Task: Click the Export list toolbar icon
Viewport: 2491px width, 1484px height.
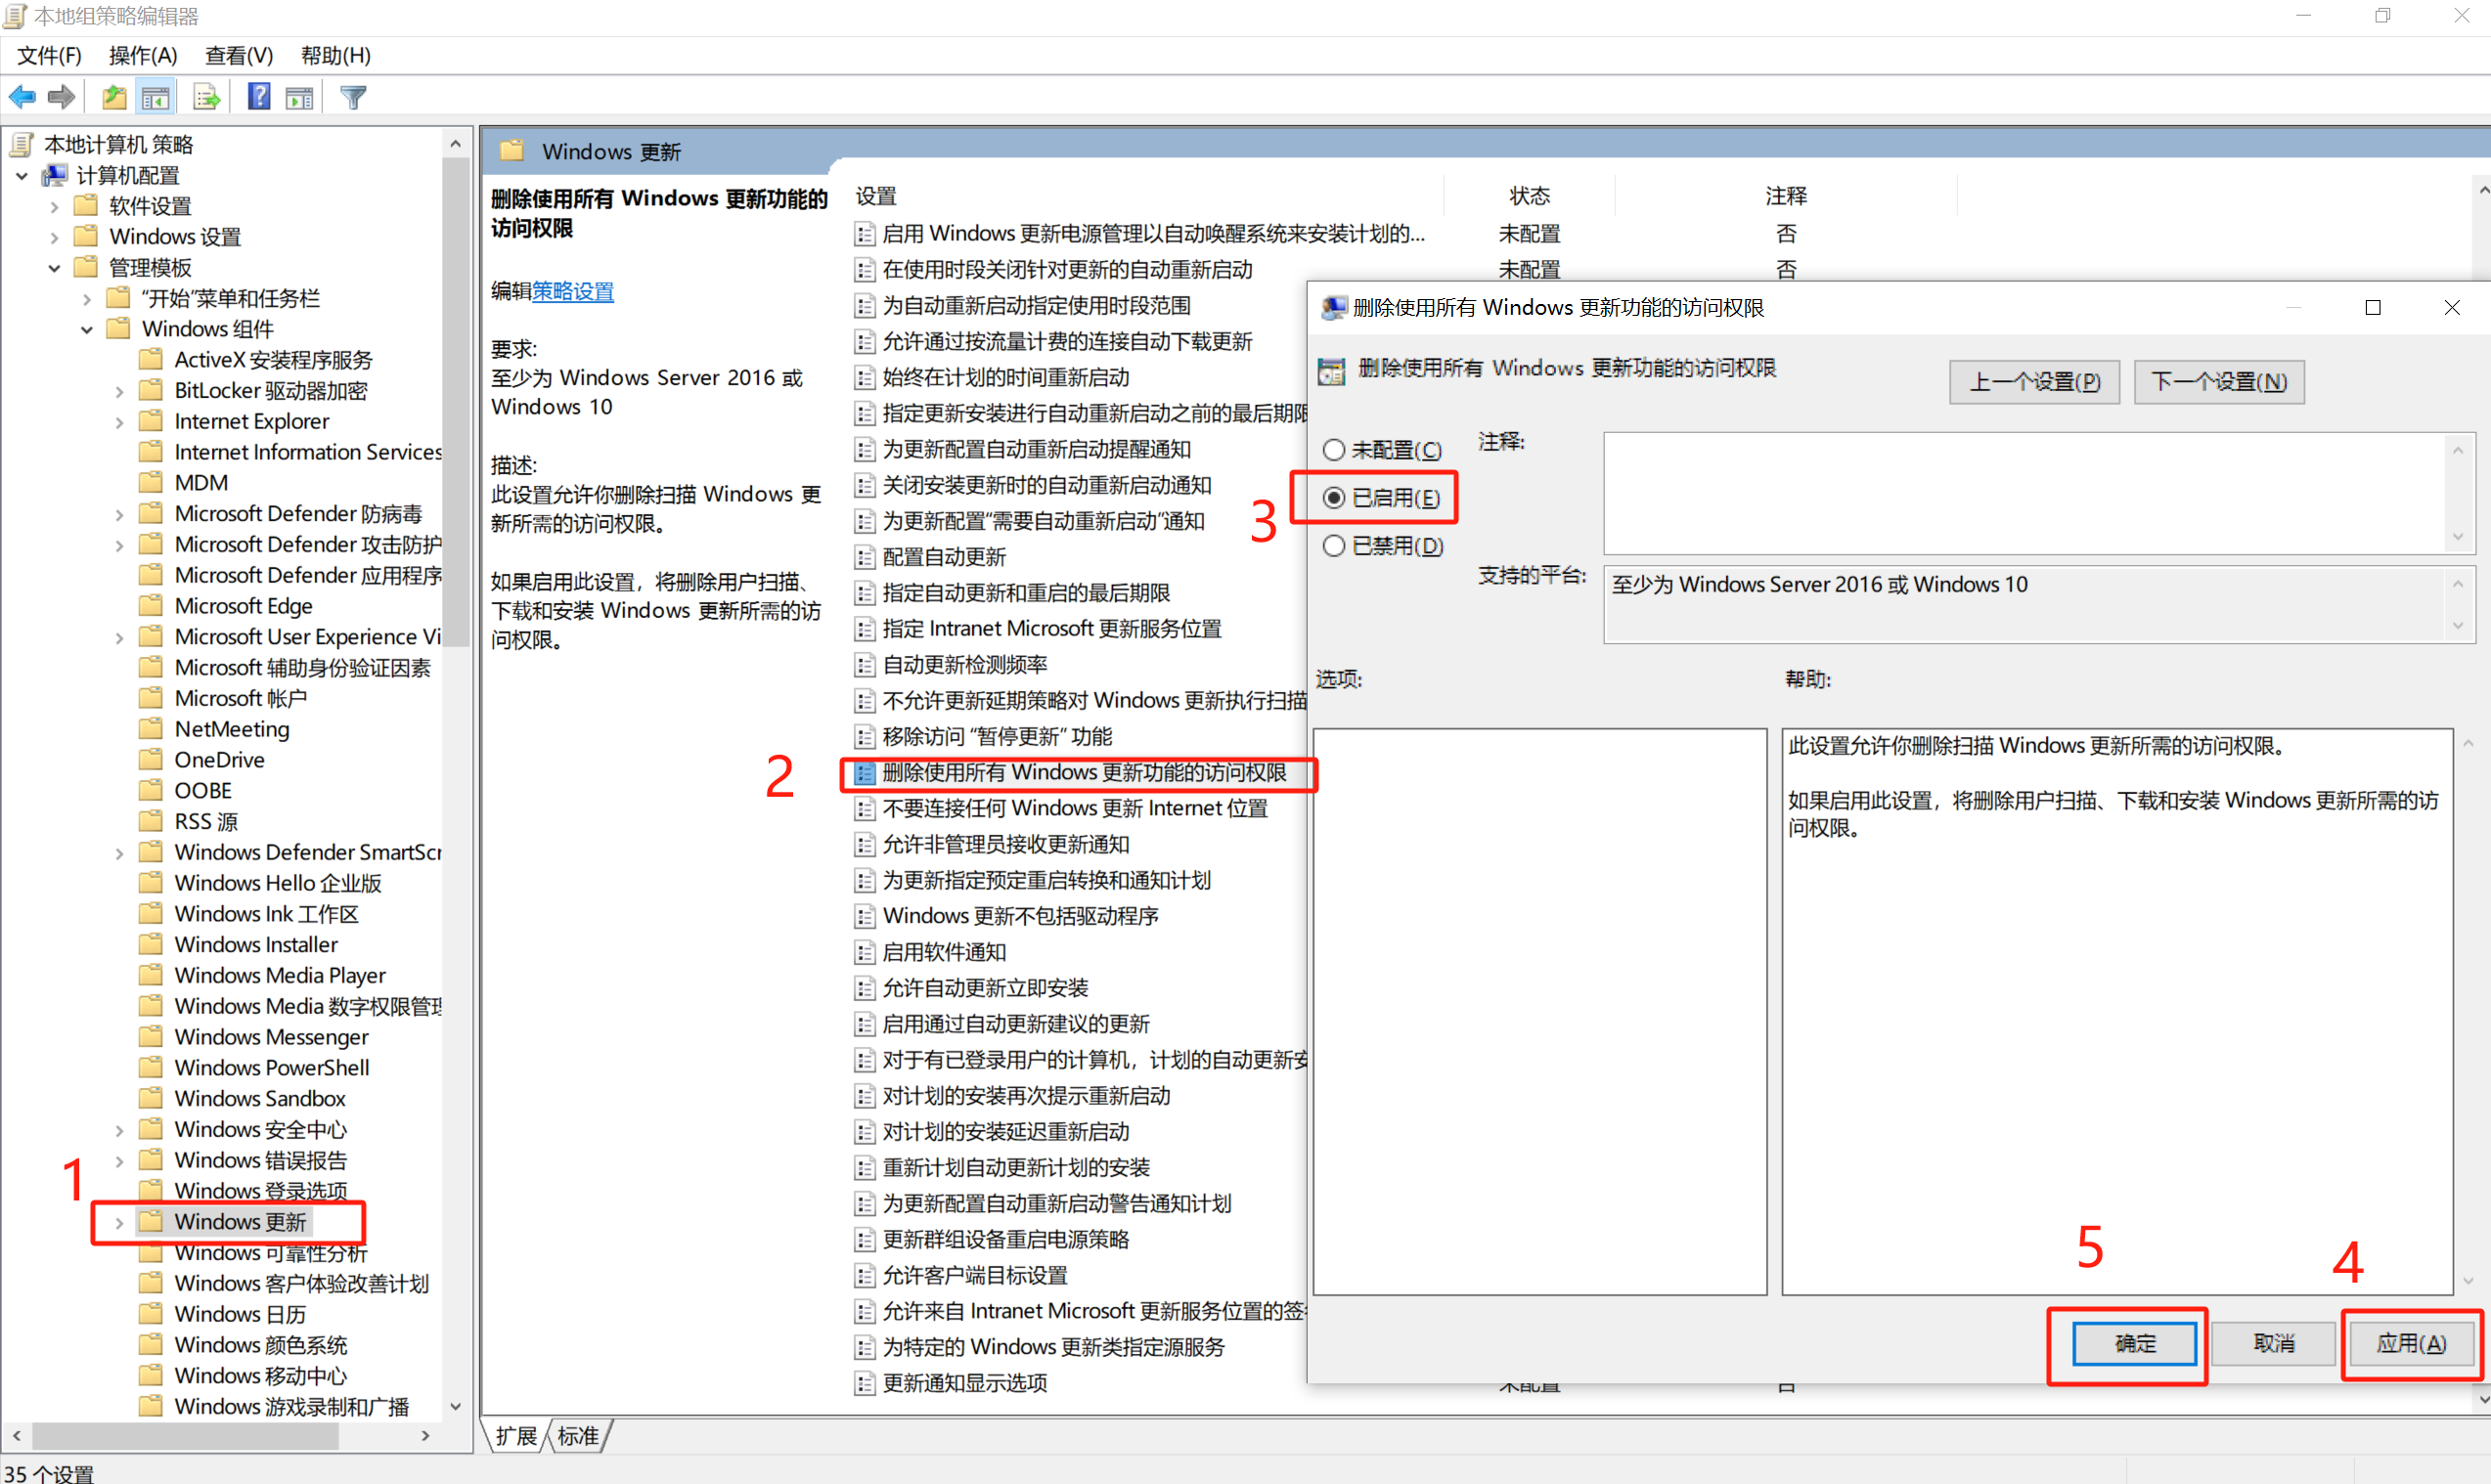Action: coord(206,97)
